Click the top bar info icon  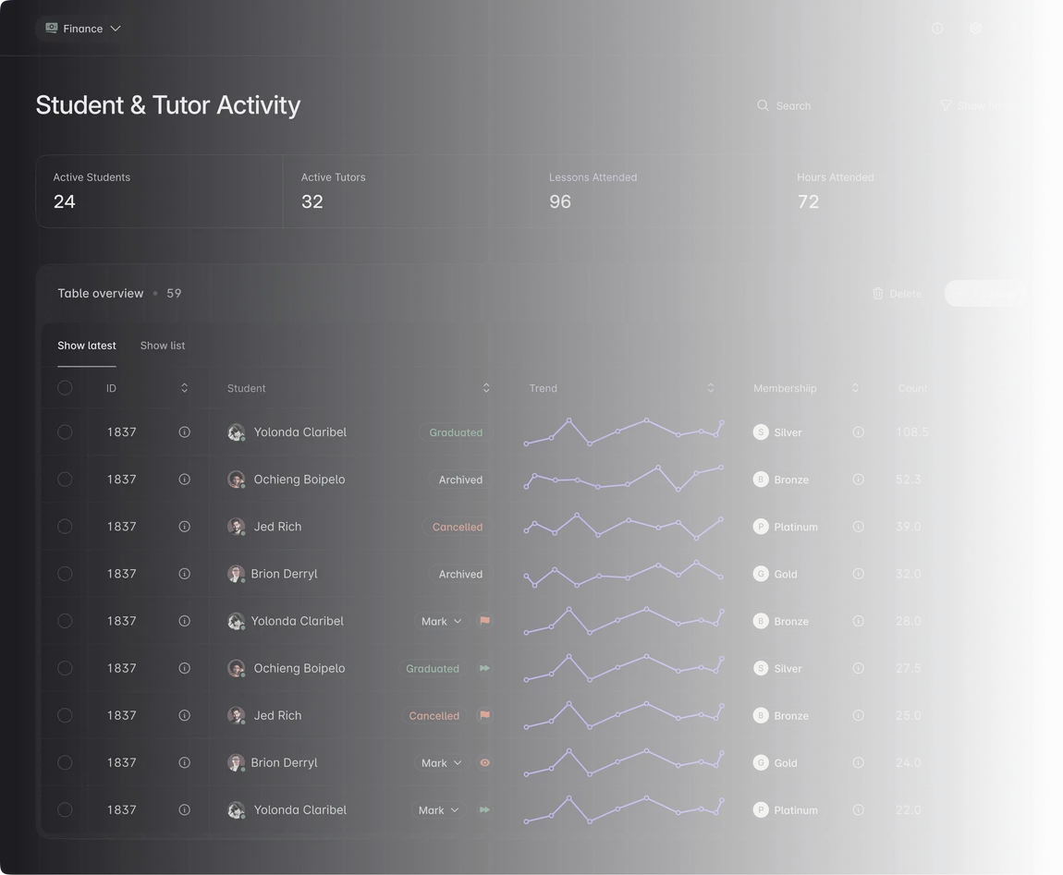pyautogui.click(x=937, y=29)
